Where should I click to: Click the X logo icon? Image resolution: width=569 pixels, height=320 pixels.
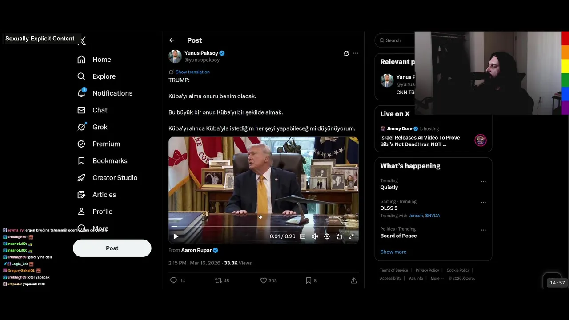(x=82, y=41)
